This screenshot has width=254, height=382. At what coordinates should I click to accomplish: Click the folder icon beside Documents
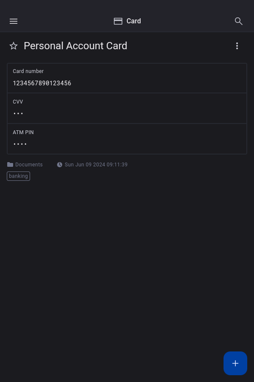(10, 165)
